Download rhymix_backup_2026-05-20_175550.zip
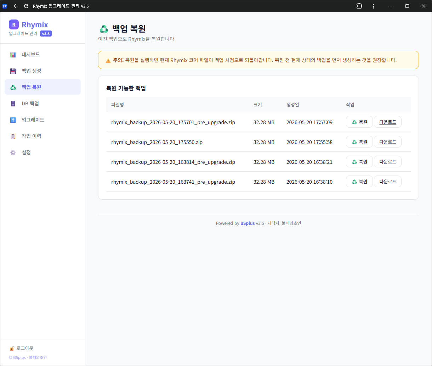432x366 pixels. pyautogui.click(x=388, y=142)
